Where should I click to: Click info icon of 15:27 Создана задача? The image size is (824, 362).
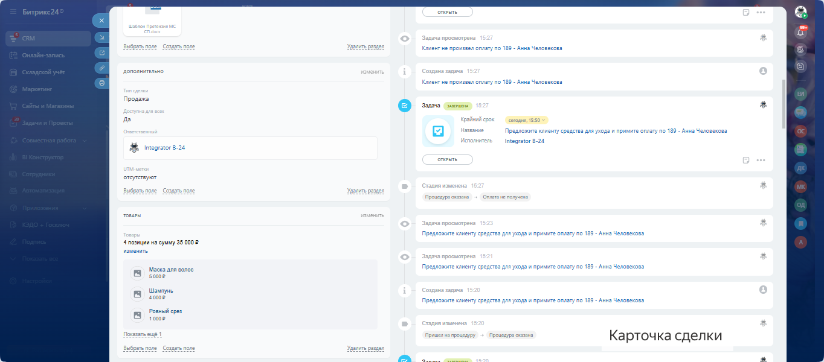click(405, 72)
